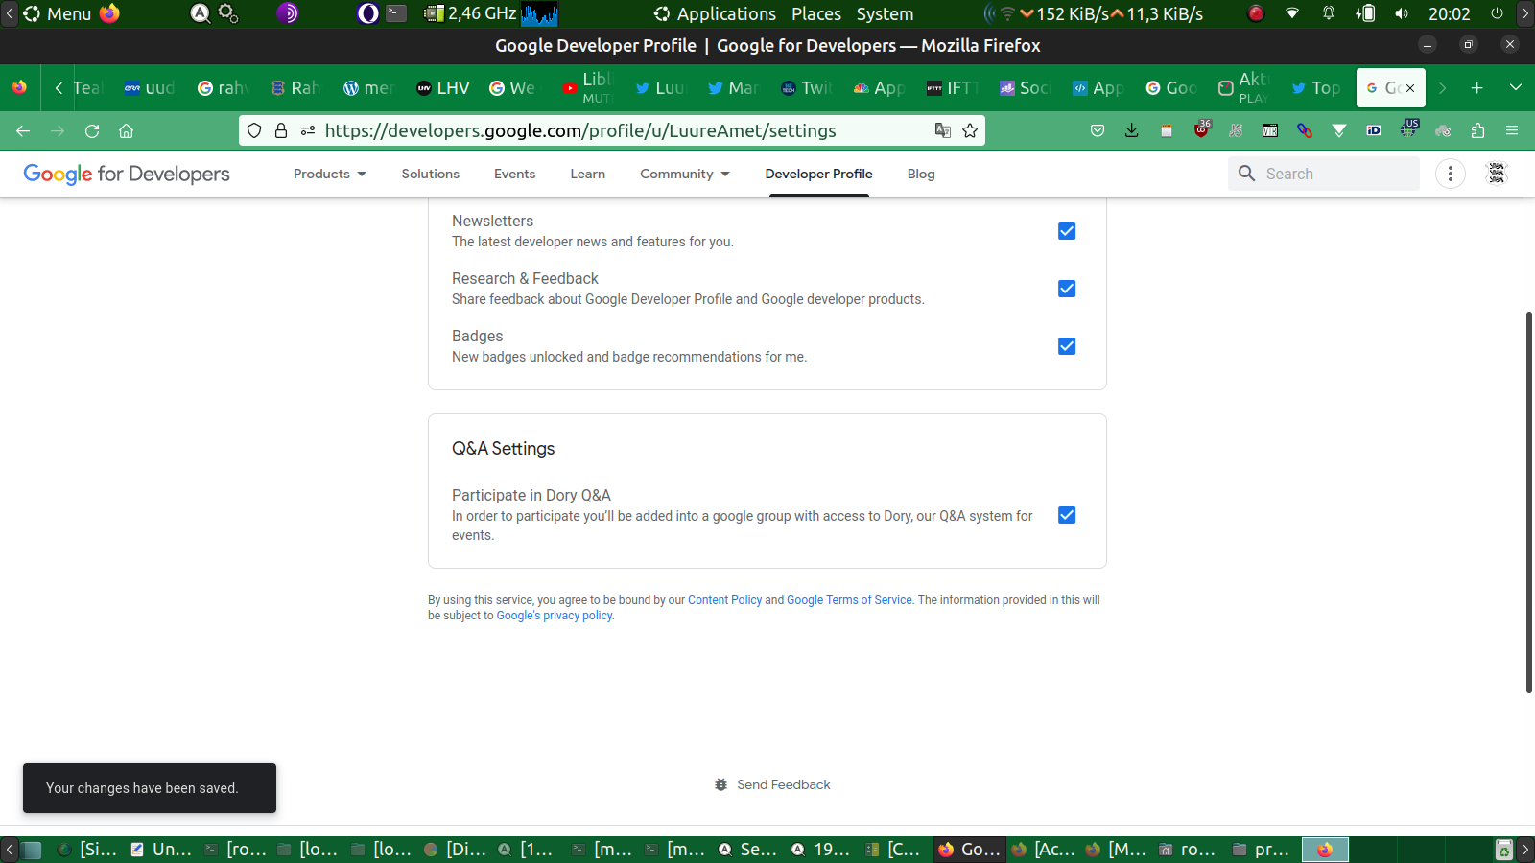Open the three-dot more options menu
Viewport: 1535px width, 863px height.
1451,174
